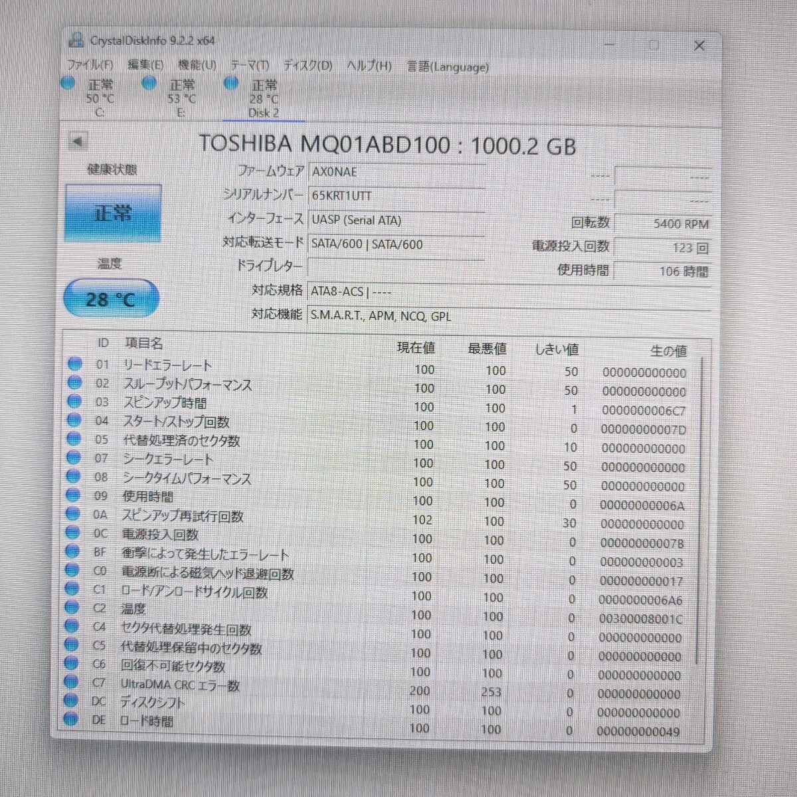This screenshot has width=797, height=797.
Task: Open the 言語(Language) menu
Action: (448, 66)
